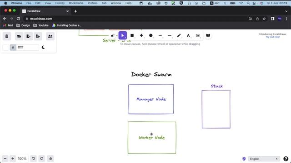Open the History menu
Image resolution: width=291 pixels, height=163 pixels.
[x=60, y=3]
